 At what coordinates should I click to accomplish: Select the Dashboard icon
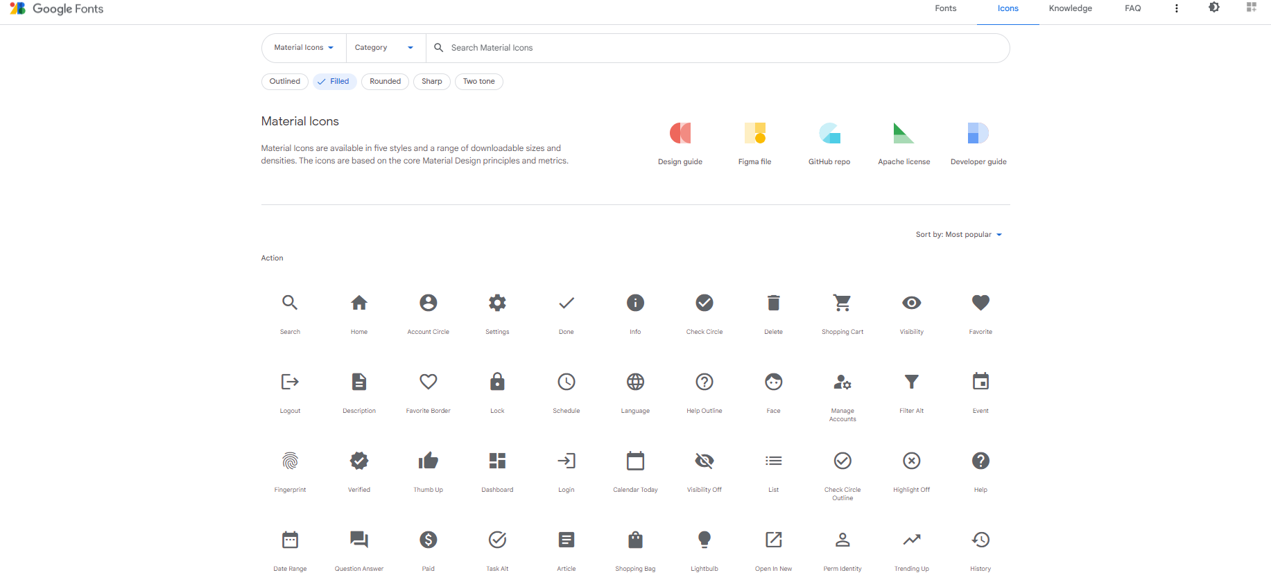[497, 461]
